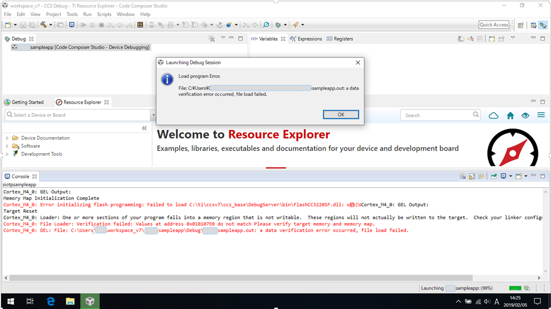Open the Scripts menu
The height and width of the screenshot is (309, 551).
tap(104, 14)
